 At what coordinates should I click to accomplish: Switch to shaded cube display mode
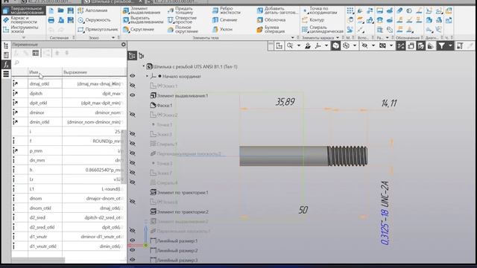click(x=336, y=46)
